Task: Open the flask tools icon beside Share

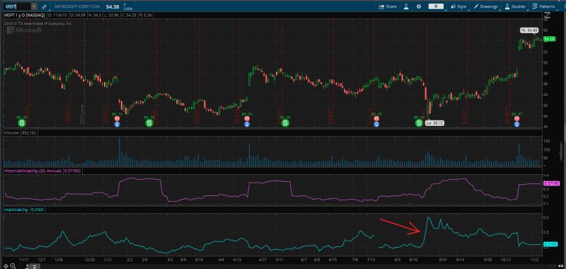Action: (x=406, y=6)
